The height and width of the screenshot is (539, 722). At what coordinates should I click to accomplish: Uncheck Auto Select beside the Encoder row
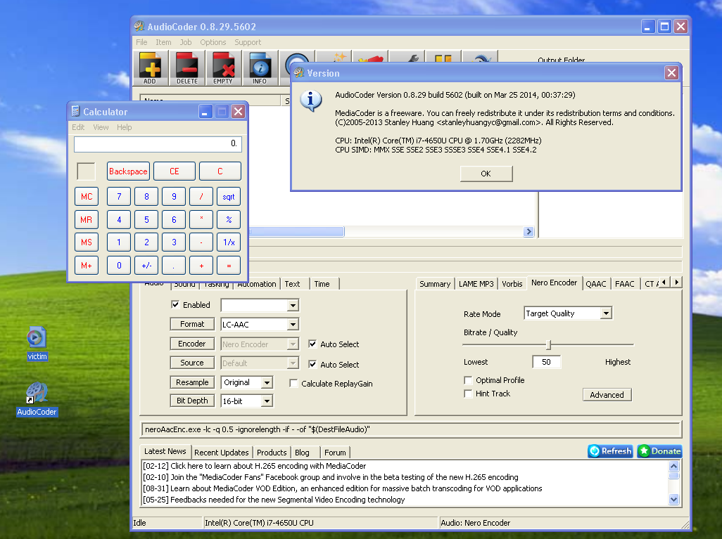coord(312,344)
